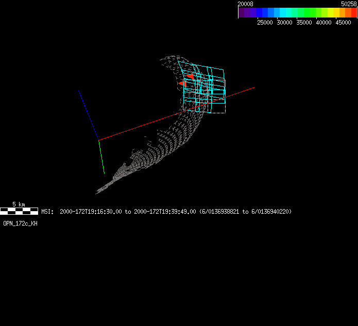Click the 50258 maximum value label

click(x=349, y=4)
